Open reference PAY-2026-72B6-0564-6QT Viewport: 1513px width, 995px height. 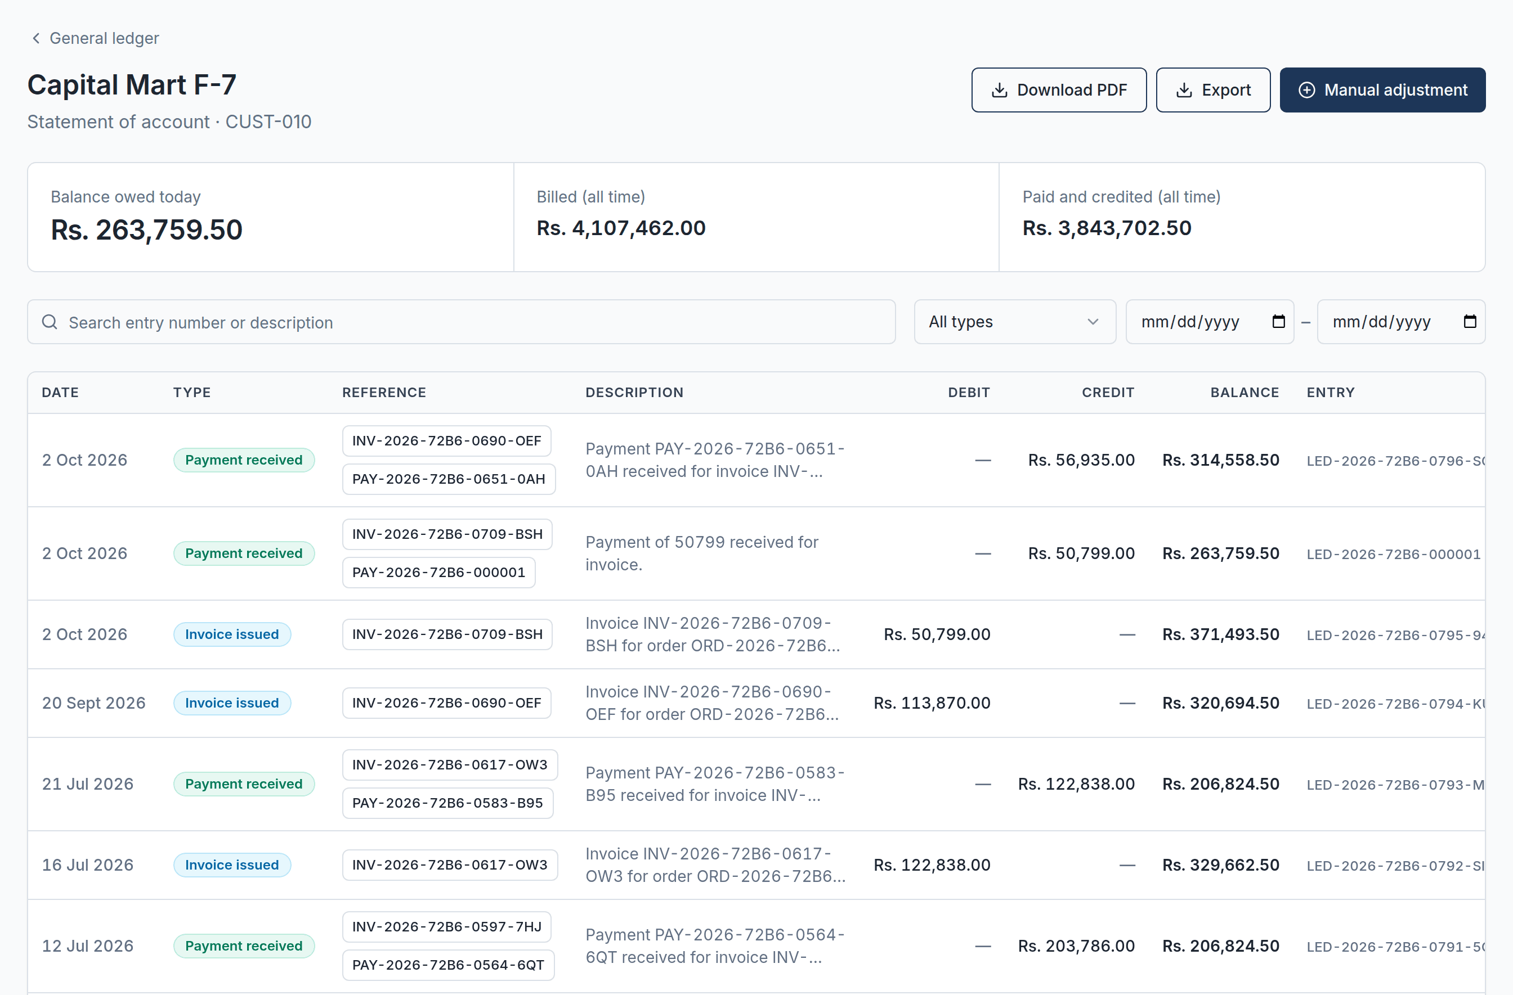click(x=448, y=965)
